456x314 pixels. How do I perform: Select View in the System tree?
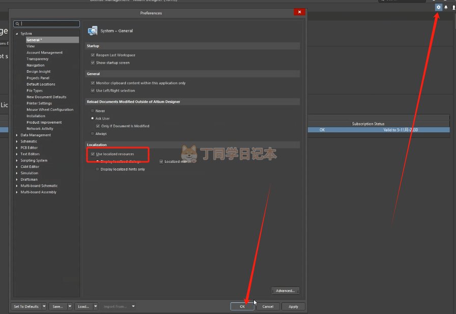pos(31,46)
